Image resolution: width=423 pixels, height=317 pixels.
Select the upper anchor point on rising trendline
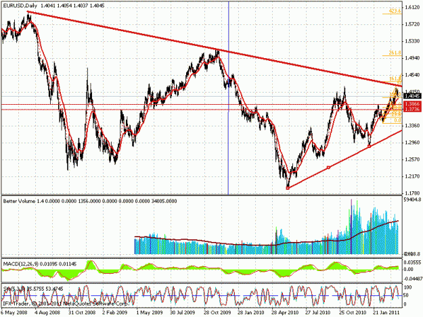coord(370,146)
